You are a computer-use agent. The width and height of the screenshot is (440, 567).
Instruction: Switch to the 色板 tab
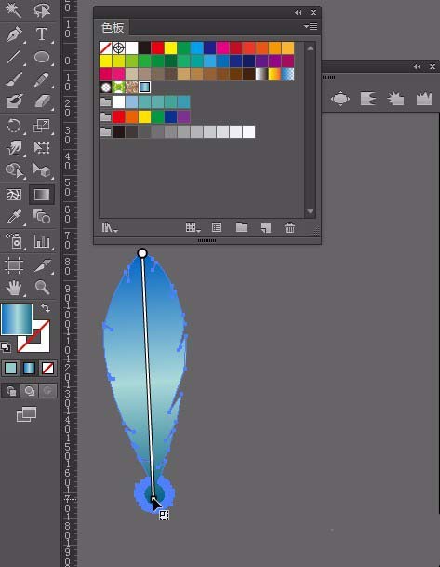click(113, 28)
